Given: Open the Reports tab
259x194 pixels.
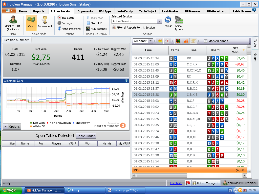Looking at the screenshot, I should 39,11.
